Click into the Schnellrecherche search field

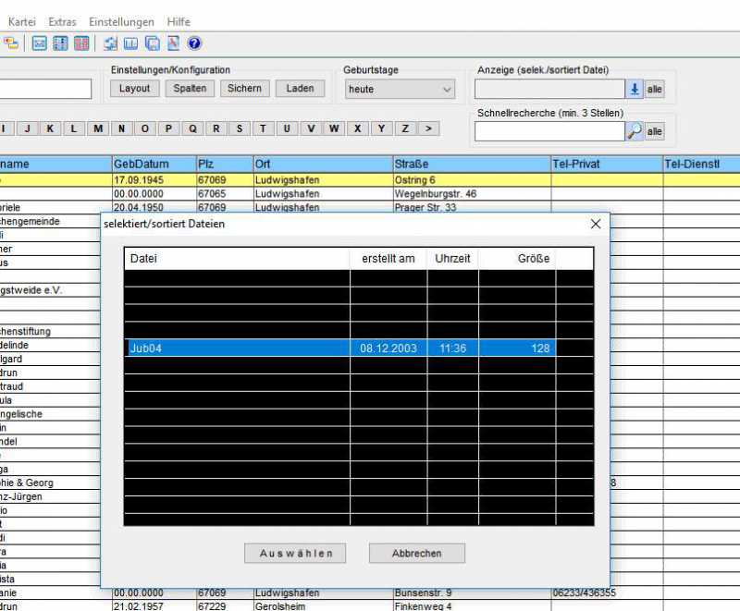549,131
